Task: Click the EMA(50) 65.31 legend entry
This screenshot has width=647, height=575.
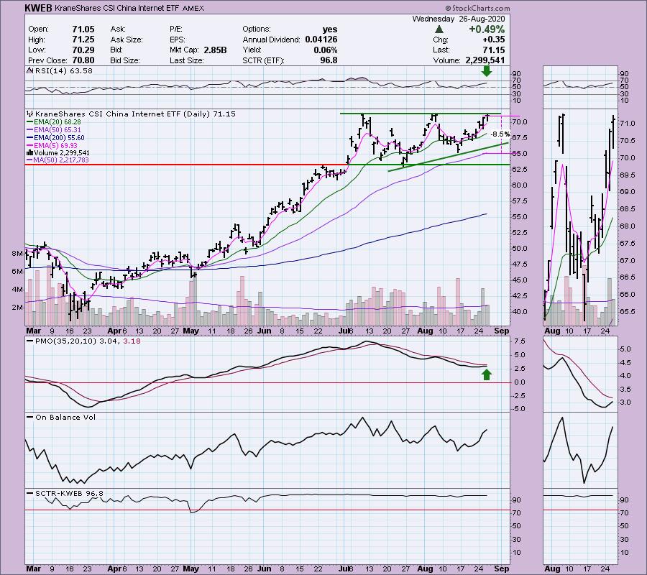Action: point(58,130)
